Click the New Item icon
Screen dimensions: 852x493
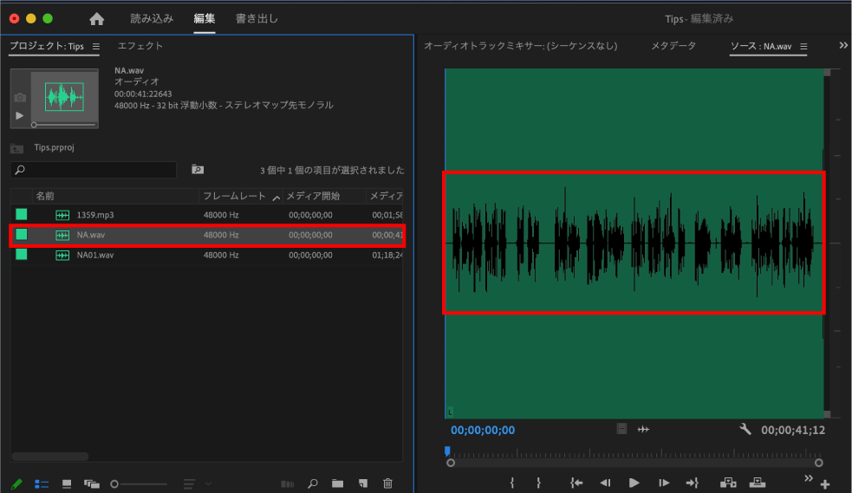pyautogui.click(x=362, y=483)
